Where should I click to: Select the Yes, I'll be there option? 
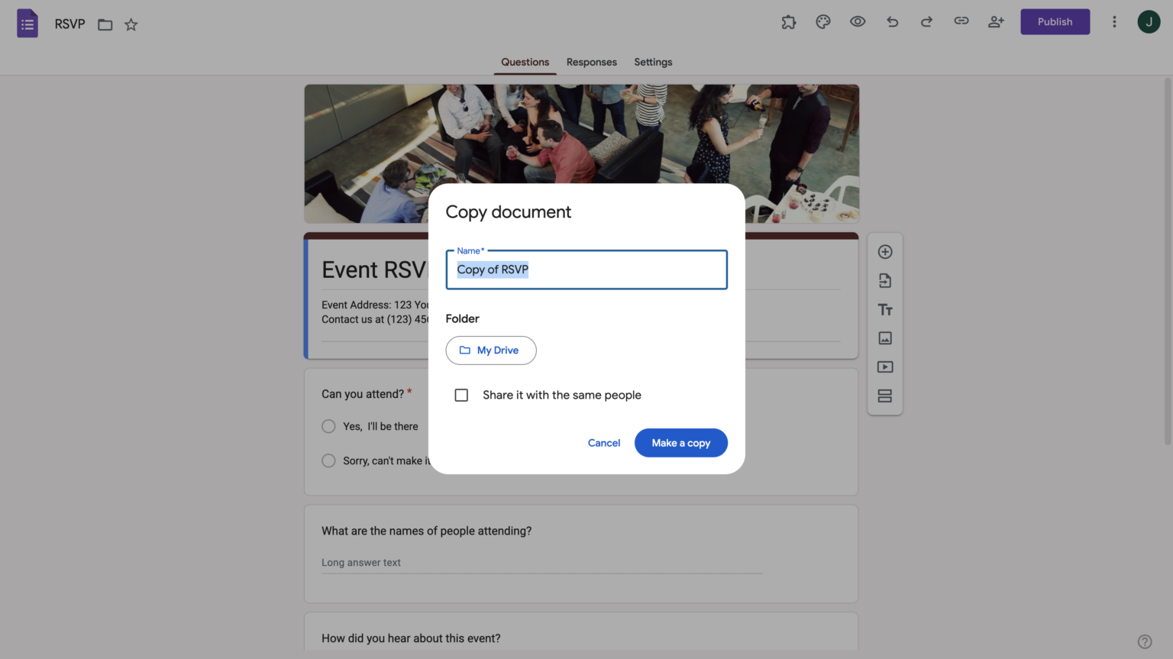coord(328,426)
